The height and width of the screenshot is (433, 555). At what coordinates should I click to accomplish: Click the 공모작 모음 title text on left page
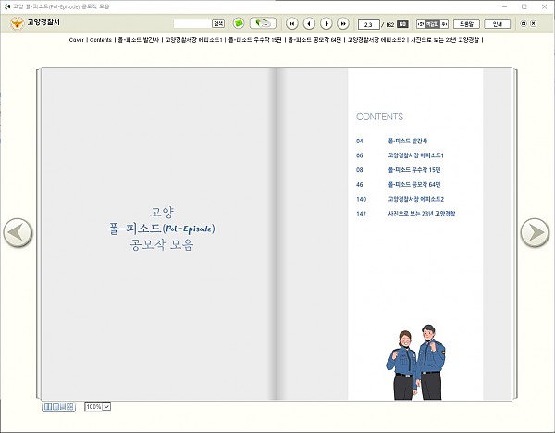tap(162, 244)
